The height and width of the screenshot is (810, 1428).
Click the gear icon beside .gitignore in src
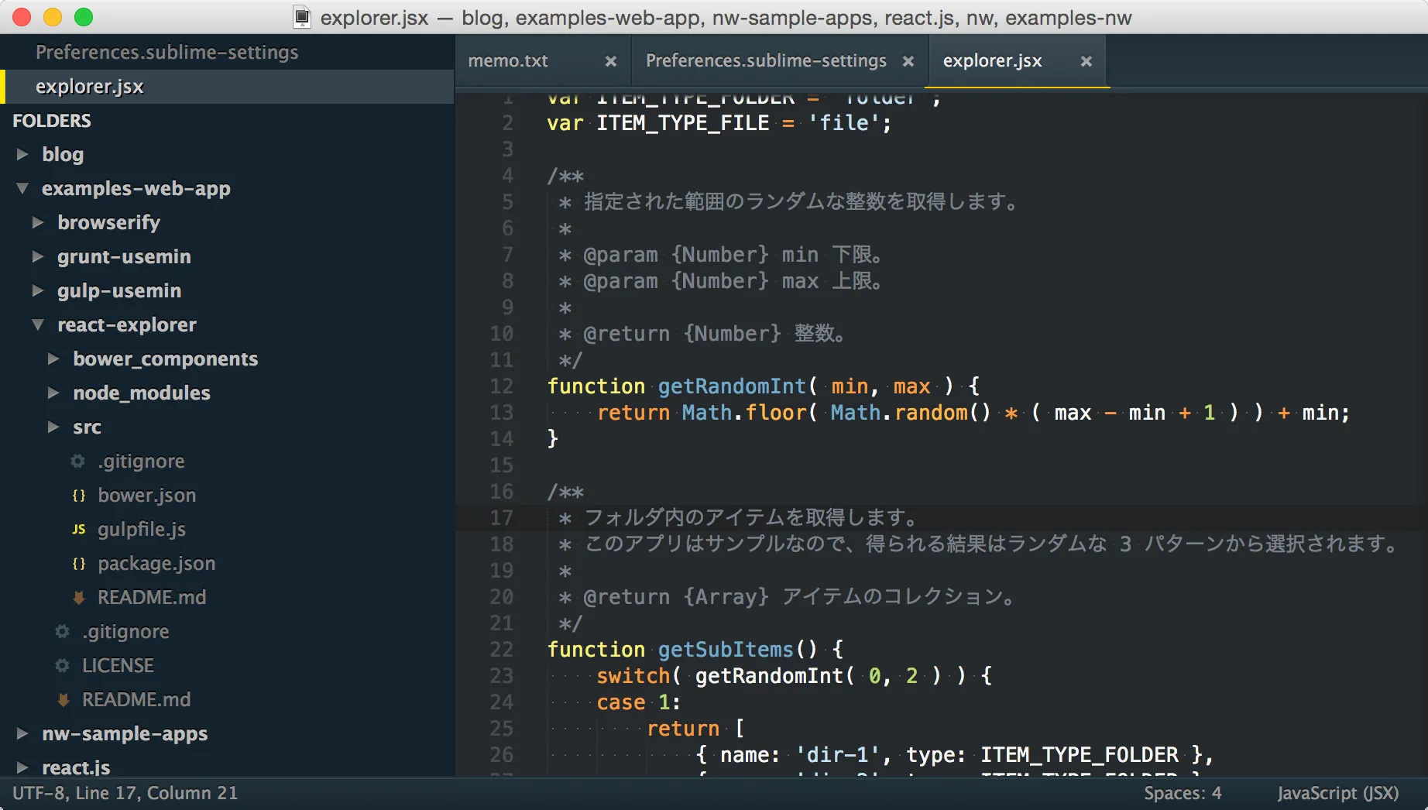click(x=77, y=461)
